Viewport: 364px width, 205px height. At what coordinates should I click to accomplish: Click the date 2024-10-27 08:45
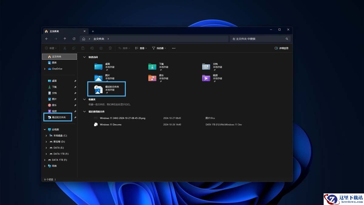pos(172,118)
